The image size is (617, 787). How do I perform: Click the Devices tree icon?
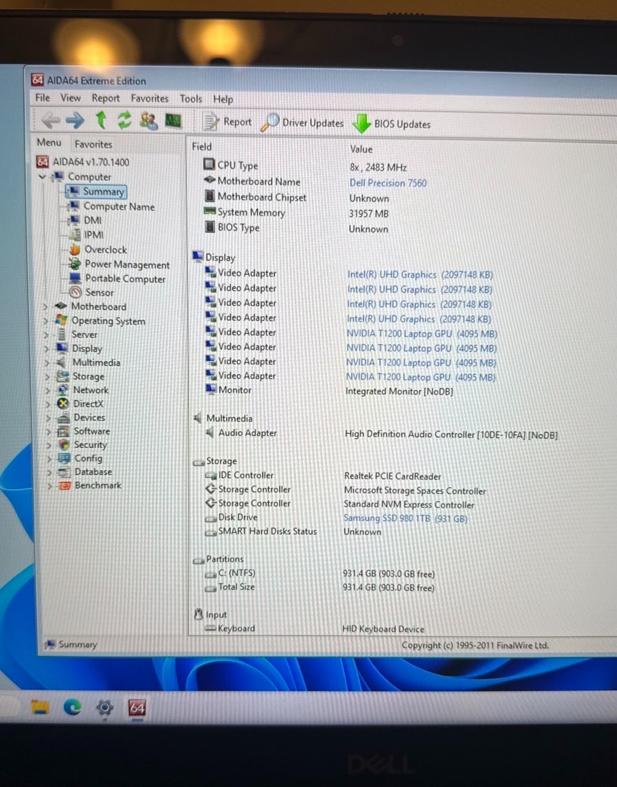(x=63, y=417)
